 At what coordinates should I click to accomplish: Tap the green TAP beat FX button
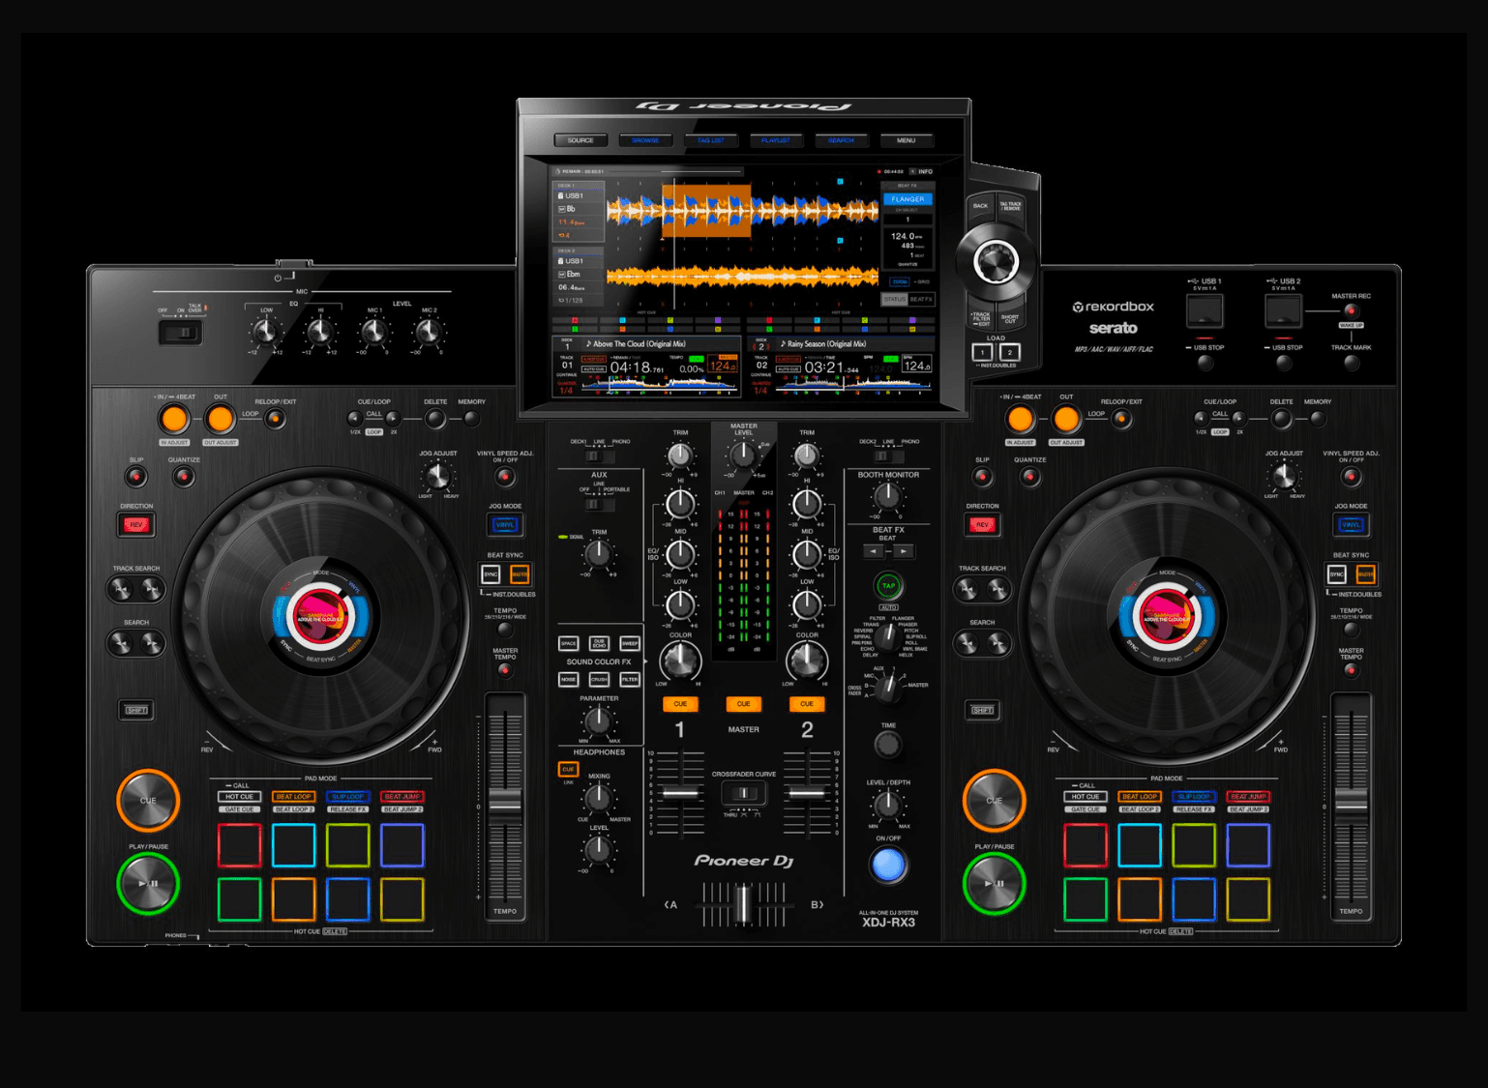tap(888, 585)
